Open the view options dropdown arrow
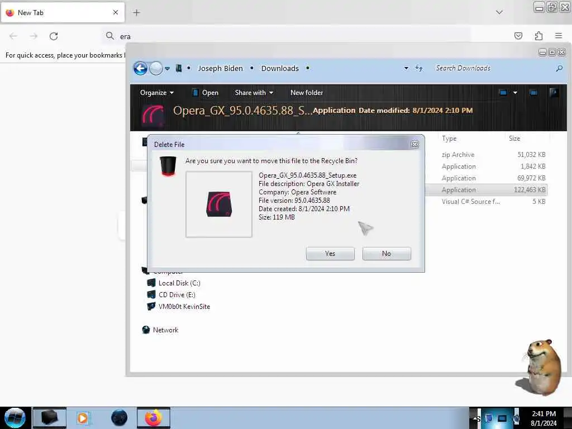 point(515,93)
